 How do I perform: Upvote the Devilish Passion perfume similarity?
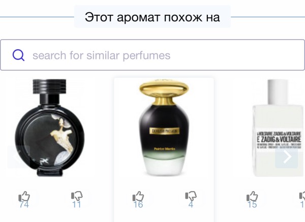click(138, 196)
